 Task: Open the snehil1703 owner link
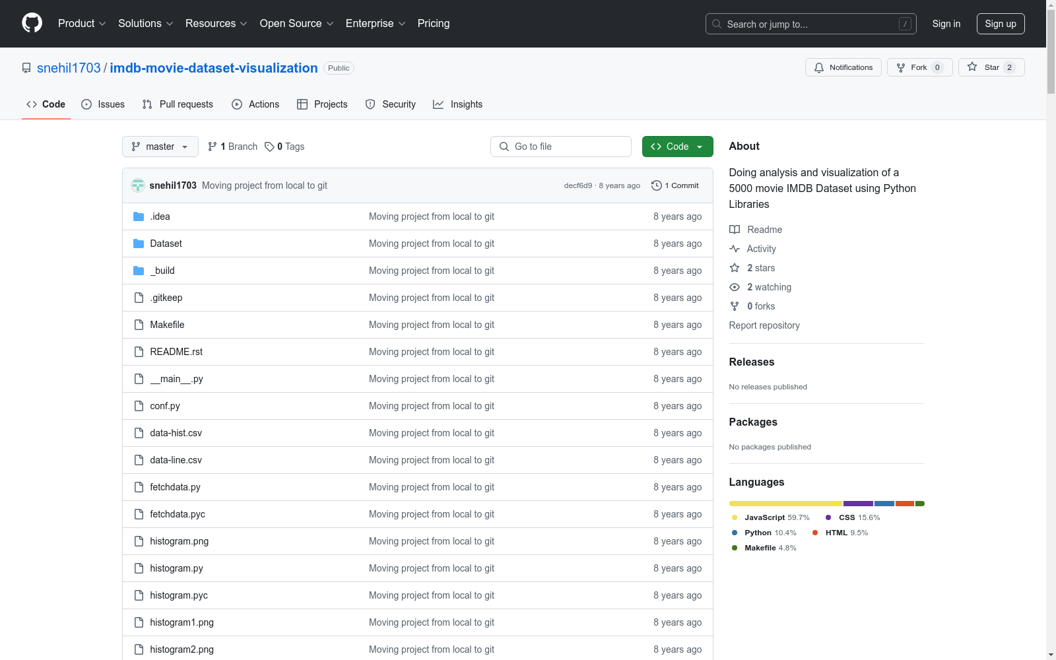point(69,68)
